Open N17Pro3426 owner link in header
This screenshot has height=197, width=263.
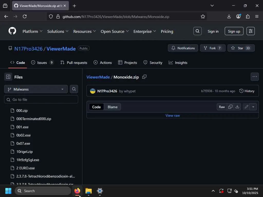point(28,48)
